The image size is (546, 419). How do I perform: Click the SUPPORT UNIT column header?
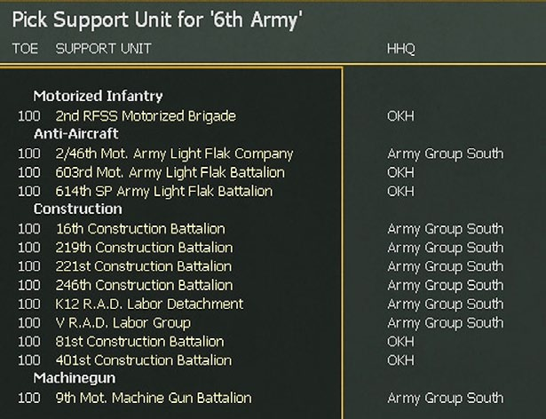tap(103, 47)
